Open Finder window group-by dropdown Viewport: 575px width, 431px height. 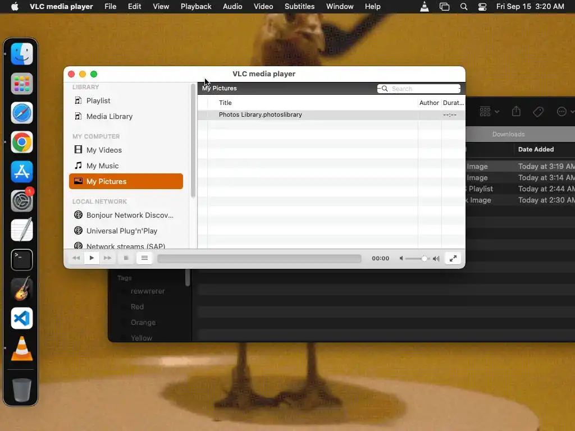click(x=489, y=112)
